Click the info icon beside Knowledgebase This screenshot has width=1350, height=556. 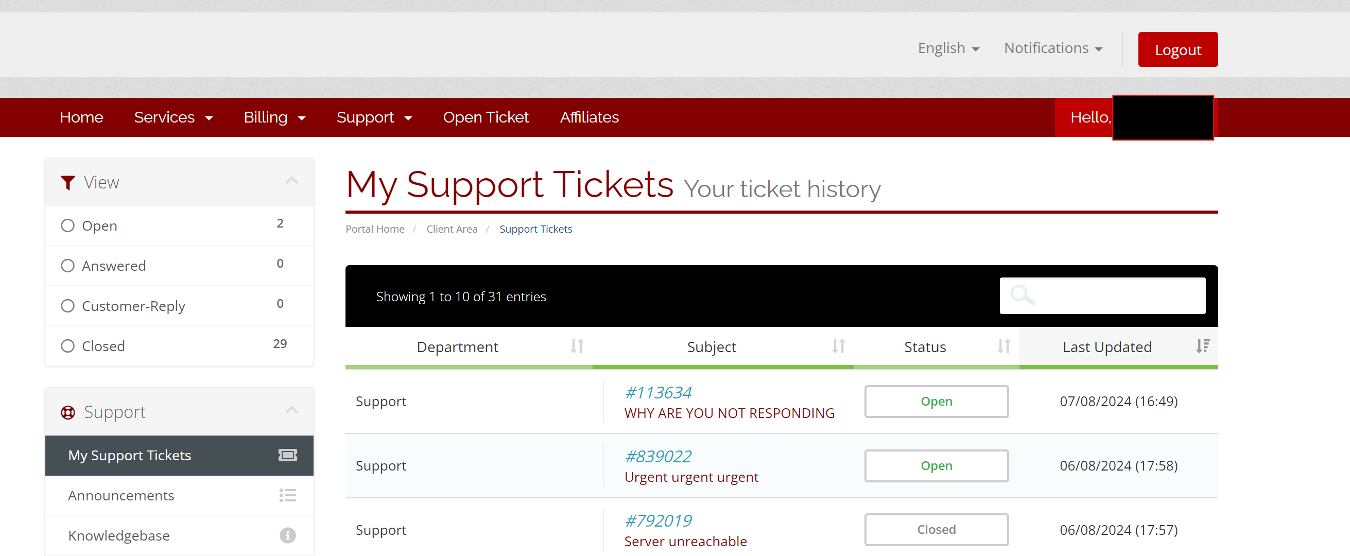click(288, 535)
